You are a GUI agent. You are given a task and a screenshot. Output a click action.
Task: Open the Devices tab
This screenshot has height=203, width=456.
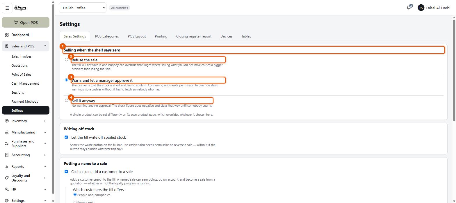226,36
